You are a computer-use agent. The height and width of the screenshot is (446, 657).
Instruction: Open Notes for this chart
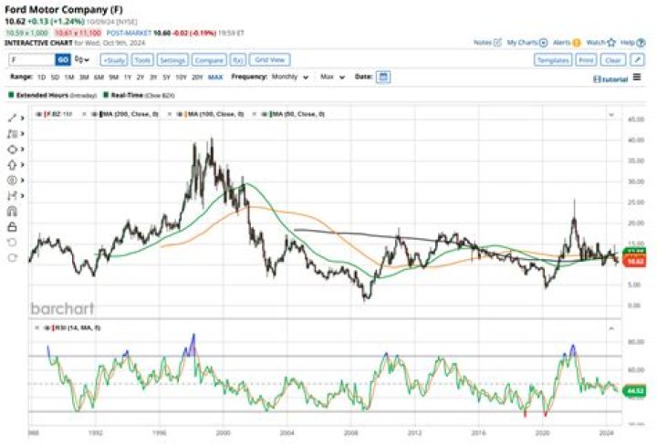click(x=487, y=42)
